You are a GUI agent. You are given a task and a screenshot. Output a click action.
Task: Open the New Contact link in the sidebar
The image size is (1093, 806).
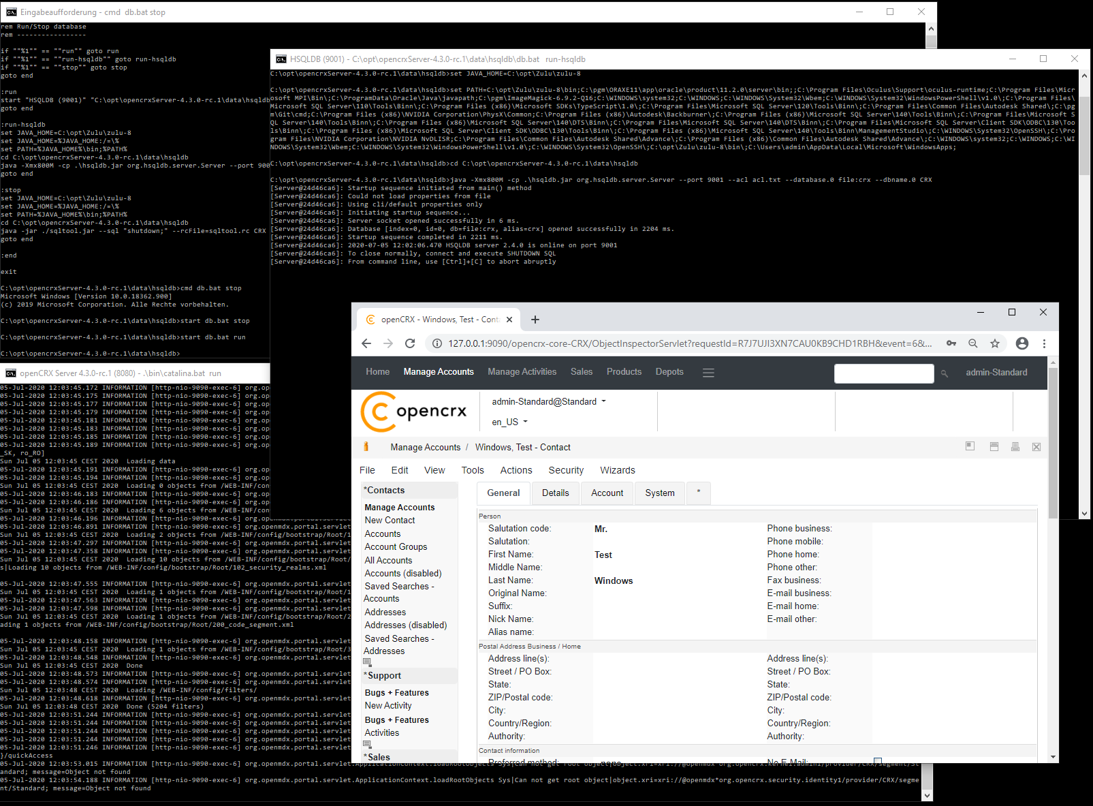click(x=390, y=520)
